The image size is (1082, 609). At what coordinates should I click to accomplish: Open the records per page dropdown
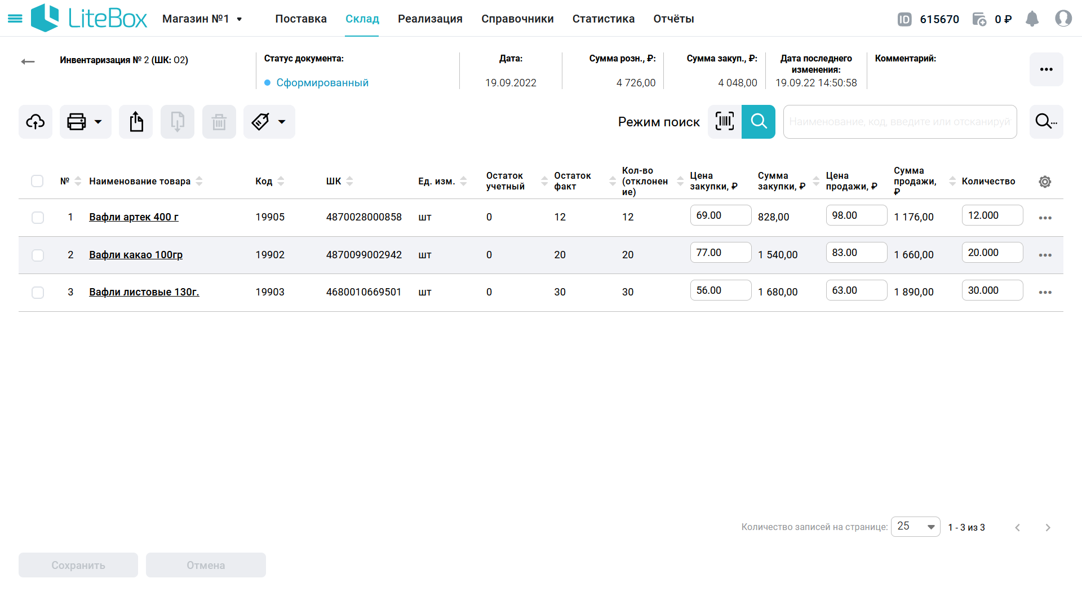(915, 527)
